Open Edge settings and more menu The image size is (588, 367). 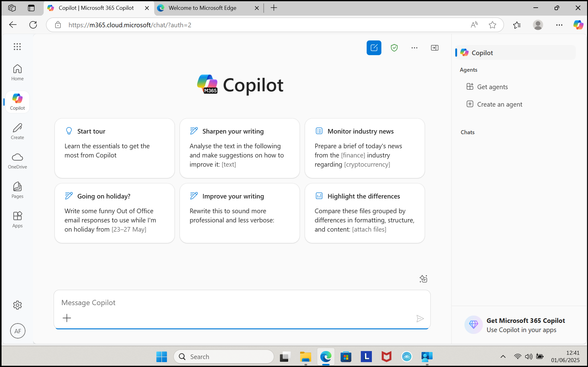click(559, 25)
